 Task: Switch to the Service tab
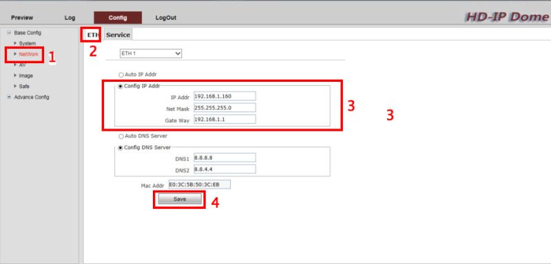pos(118,34)
